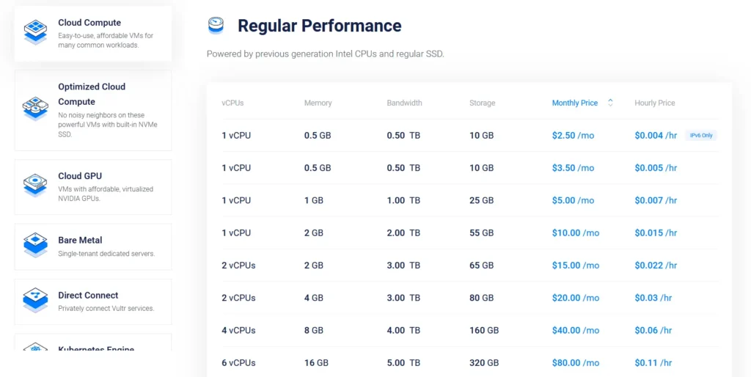Click the Regular Performance disk icon
This screenshot has width=751, height=377.
coord(216,26)
